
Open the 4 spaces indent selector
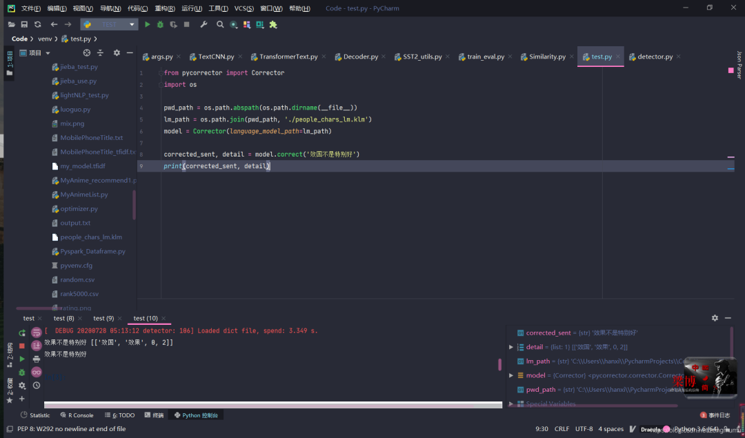tap(610, 428)
